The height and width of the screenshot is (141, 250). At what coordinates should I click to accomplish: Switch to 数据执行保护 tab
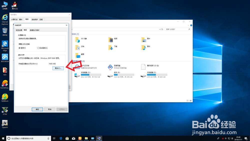tap(34, 30)
